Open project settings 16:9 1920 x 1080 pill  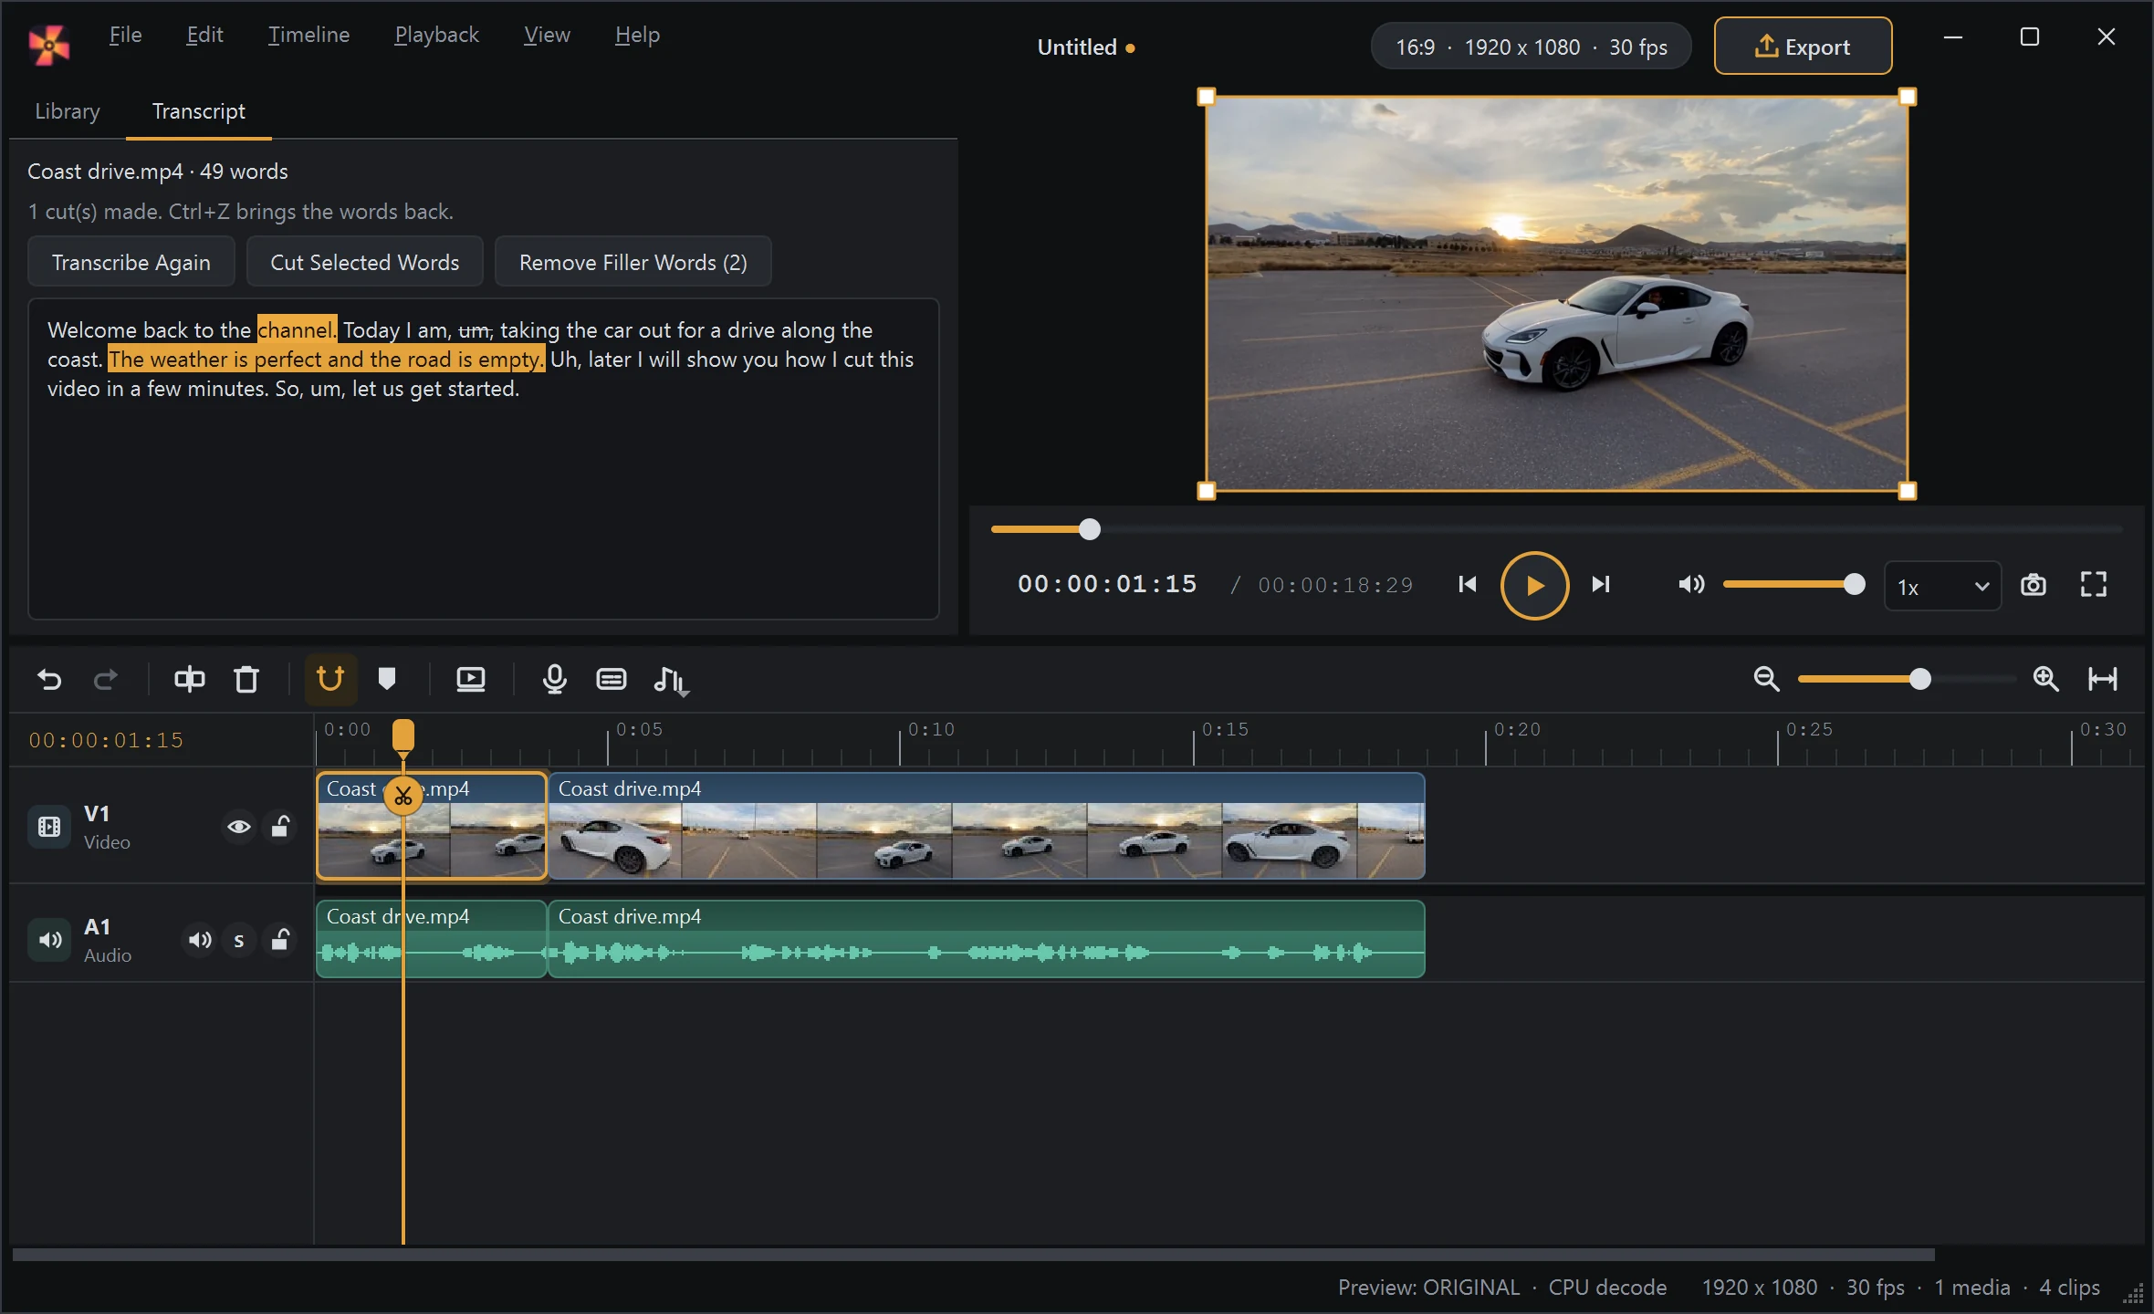(1531, 47)
